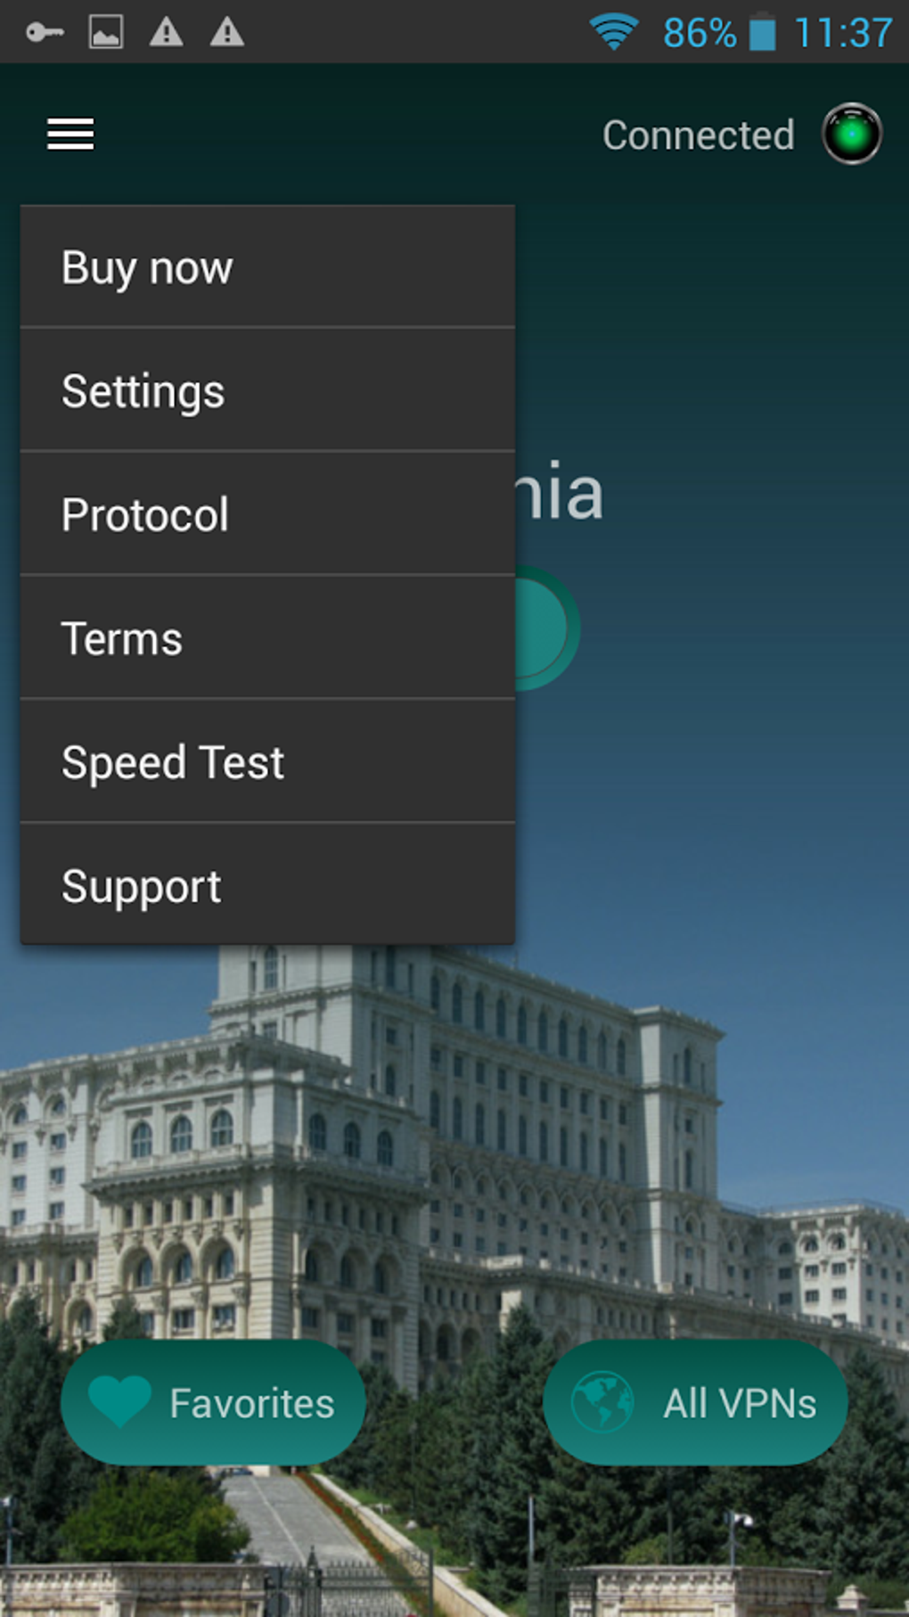The width and height of the screenshot is (909, 1617).
Task: Select Protocol in the menu
Action: tap(267, 513)
